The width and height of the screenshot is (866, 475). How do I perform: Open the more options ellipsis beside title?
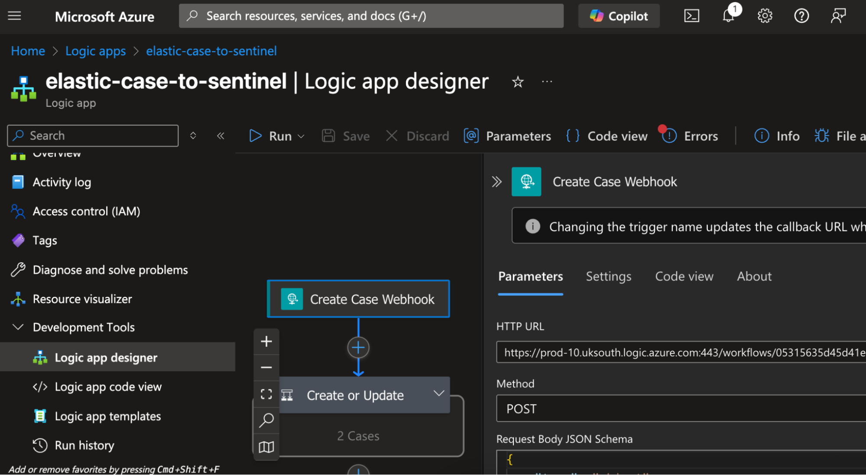click(x=547, y=82)
